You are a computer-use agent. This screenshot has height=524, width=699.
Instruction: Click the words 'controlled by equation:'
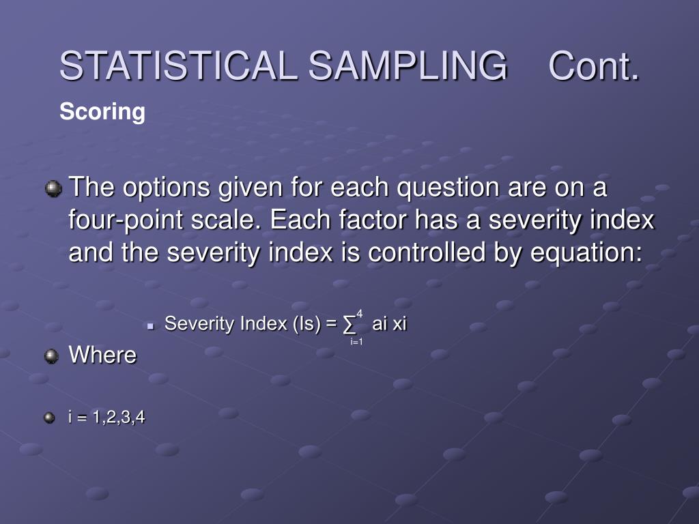[505, 252]
